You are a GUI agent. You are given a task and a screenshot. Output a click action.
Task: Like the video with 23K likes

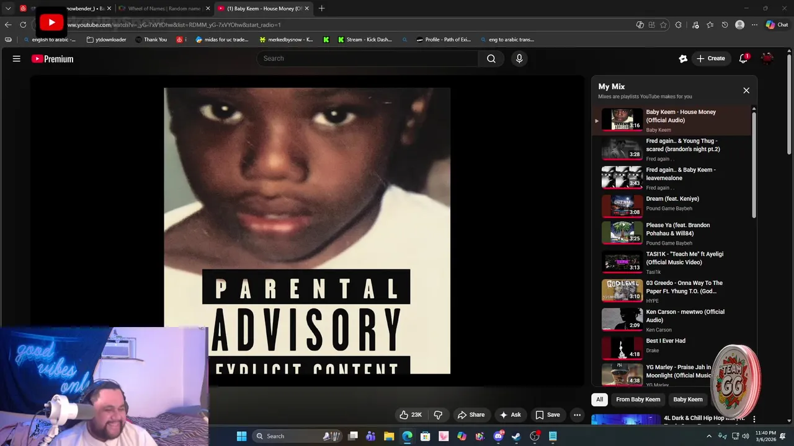(411, 415)
